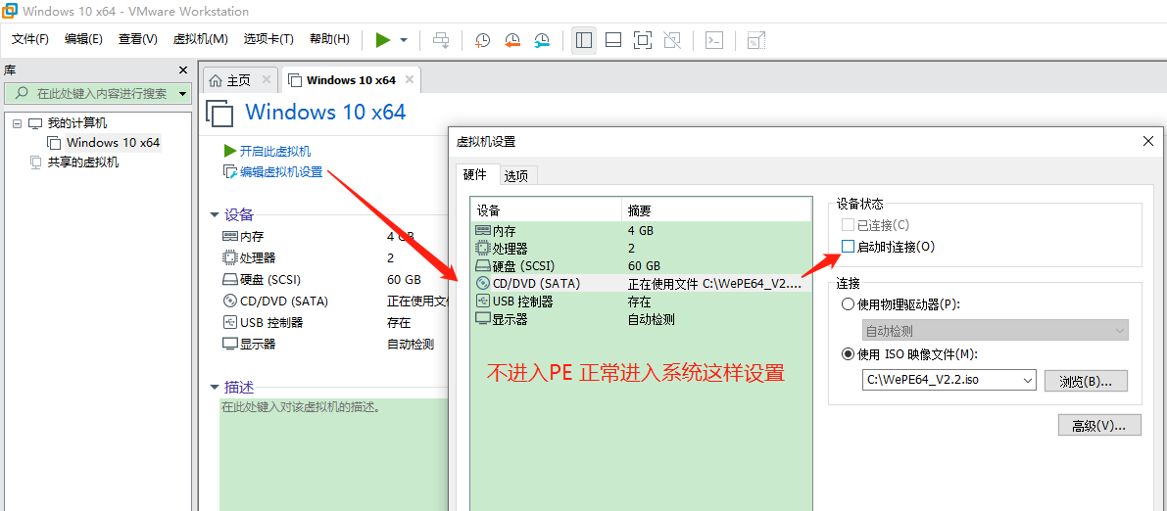Switch to 选项 tab in settings dialog
The height and width of the screenshot is (511, 1167).
(x=516, y=176)
